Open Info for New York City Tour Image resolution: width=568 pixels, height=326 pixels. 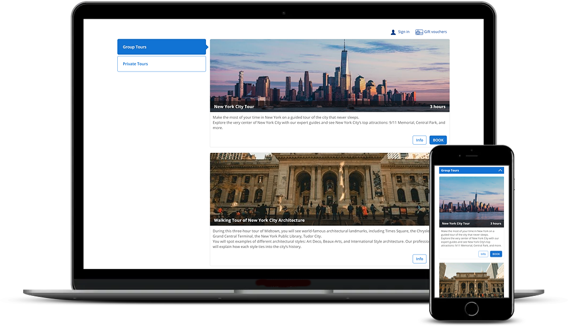420,140
